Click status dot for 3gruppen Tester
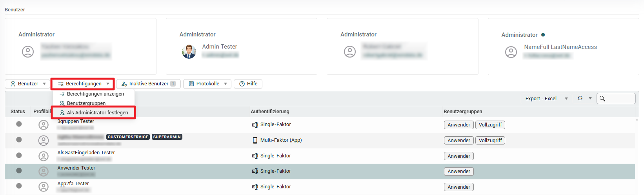Viewport: 644px width, 195px height. (x=19, y=124)
